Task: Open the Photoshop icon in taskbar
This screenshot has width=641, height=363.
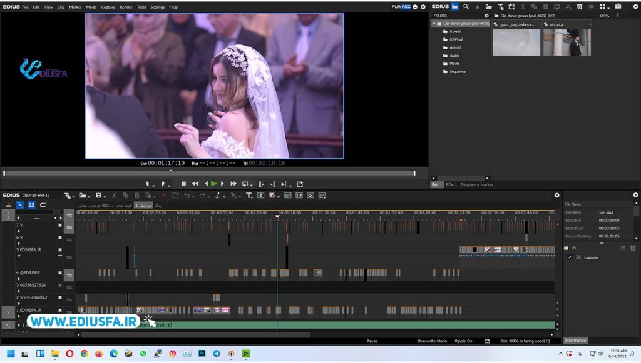Action: [202, 354]
